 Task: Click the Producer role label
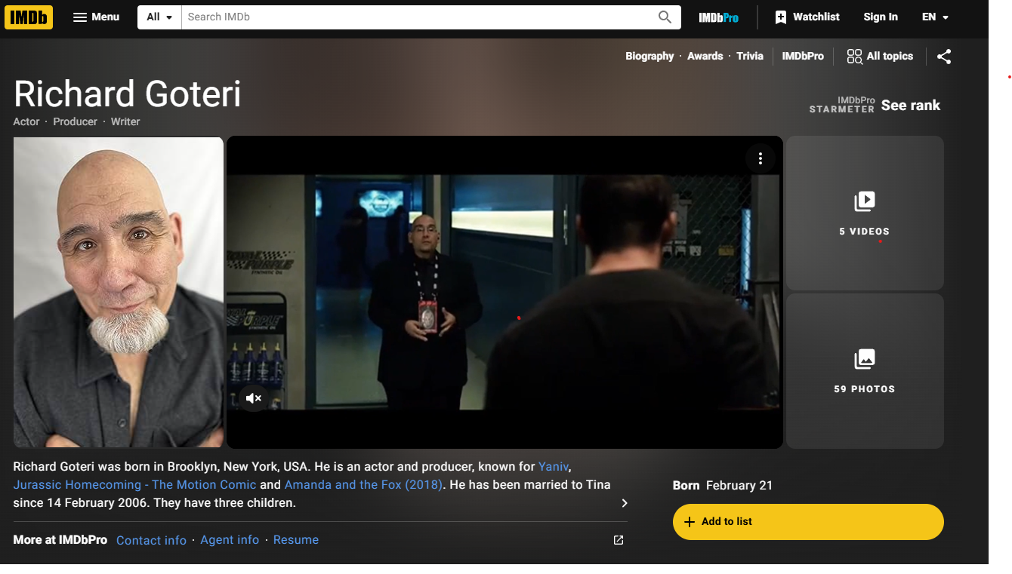click(x=75, y=121)
